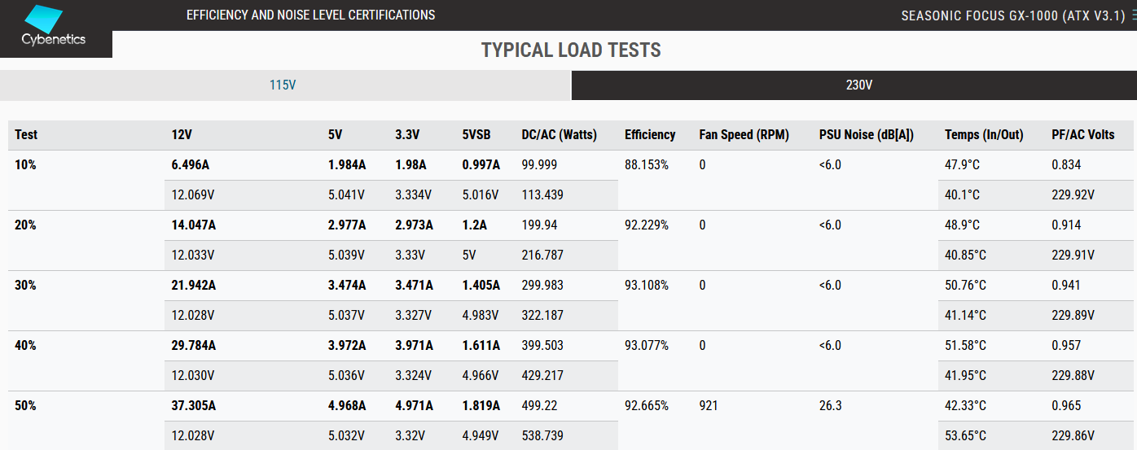Image resolution: width=1137 pixels, height=450 pixels.
Task: Select the 30% test row label
Action: [x=25, y=286]
